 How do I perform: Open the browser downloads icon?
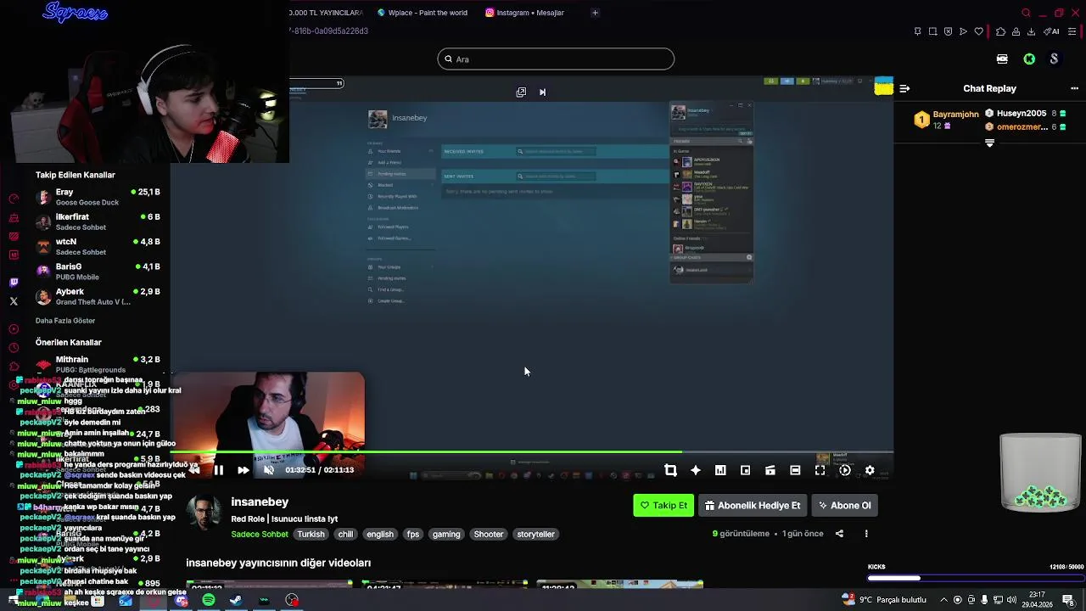coord(1031,31)
